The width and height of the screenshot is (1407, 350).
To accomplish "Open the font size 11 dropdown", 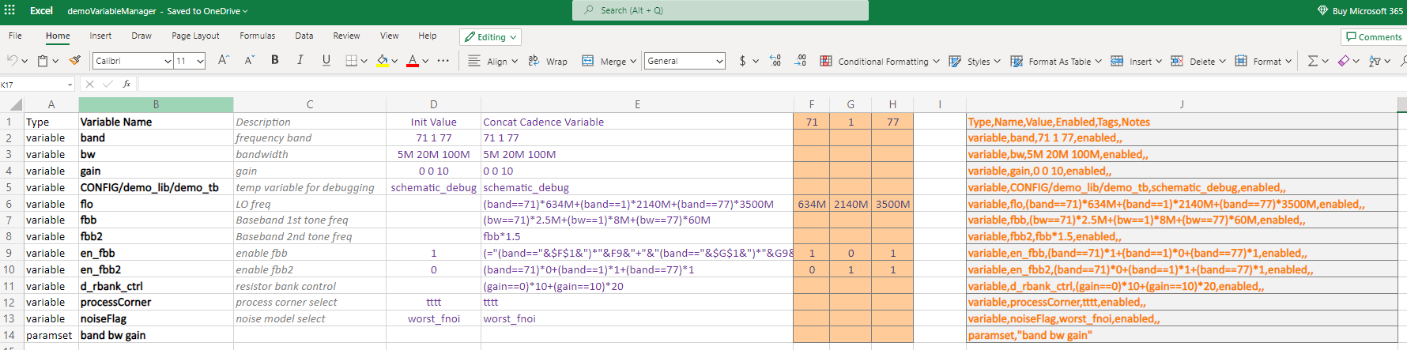I will click(201, 61).
